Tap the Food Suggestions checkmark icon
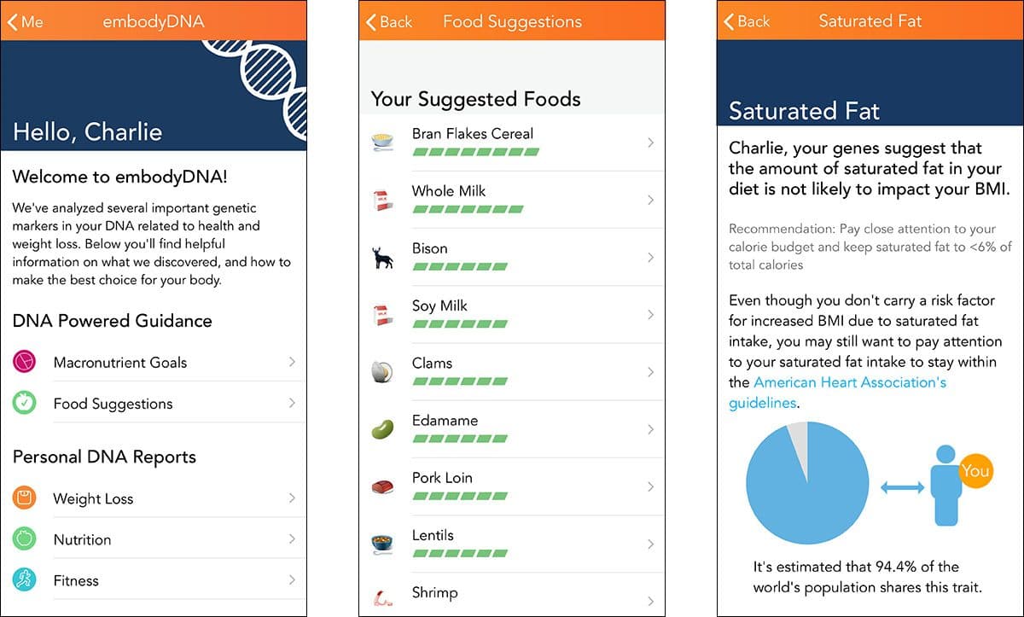The image size is (1024, 617). pos(25,403)
